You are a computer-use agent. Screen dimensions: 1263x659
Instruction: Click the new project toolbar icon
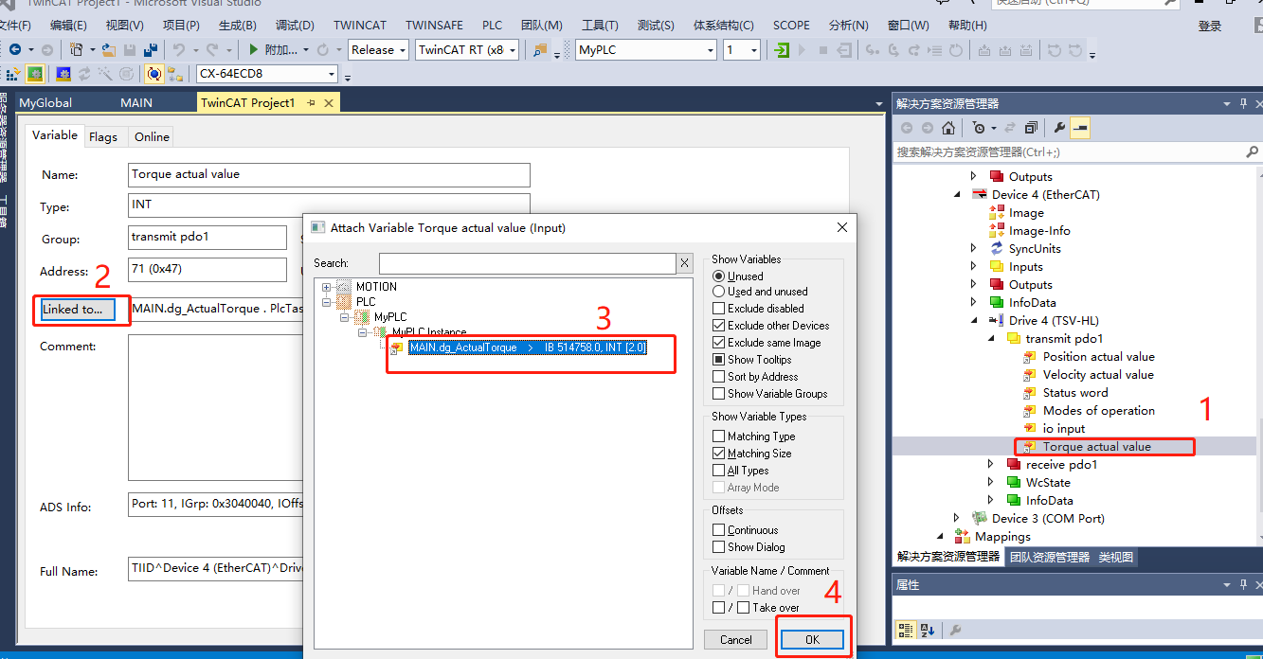[77, 49]
